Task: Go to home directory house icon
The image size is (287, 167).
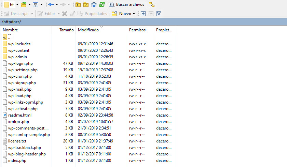Action: pyautogui.click(x=94, y=4)
